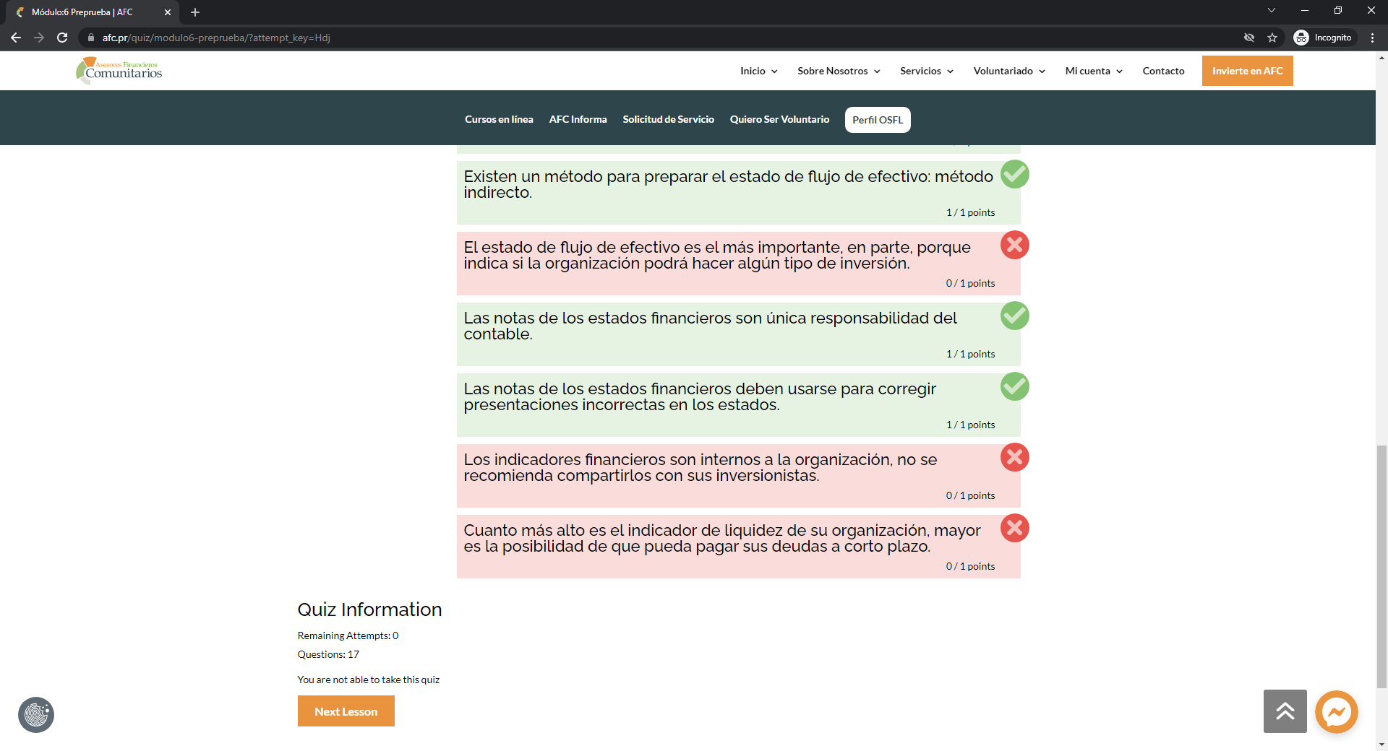This screenshot has width=1388, height=751.
Task: Click the Next Lesson button
Action: tap(346, 711)
